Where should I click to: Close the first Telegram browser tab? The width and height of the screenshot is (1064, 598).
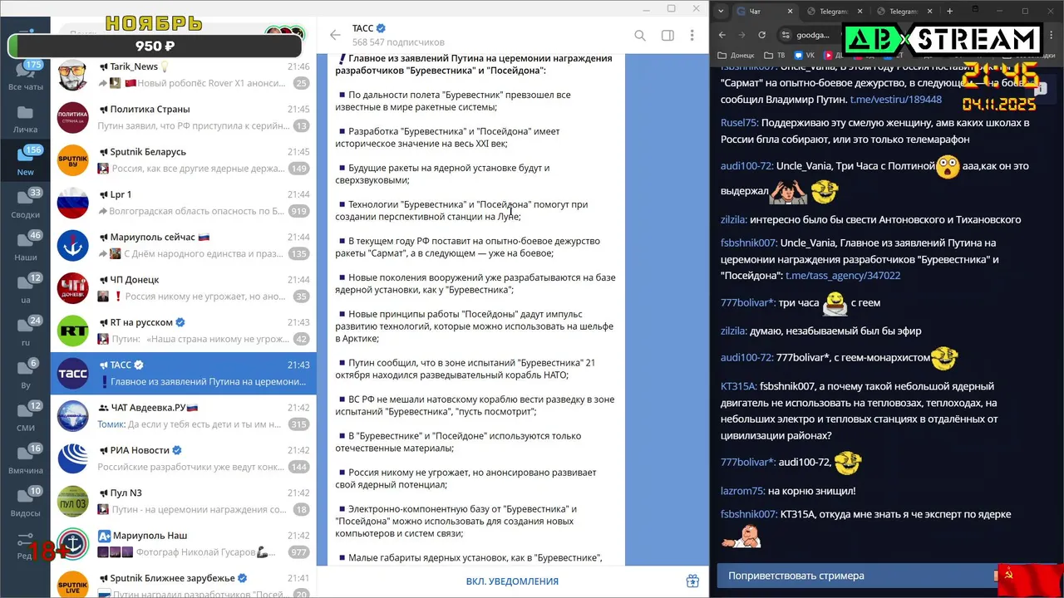pyautogui.click(x=860, y=11)
